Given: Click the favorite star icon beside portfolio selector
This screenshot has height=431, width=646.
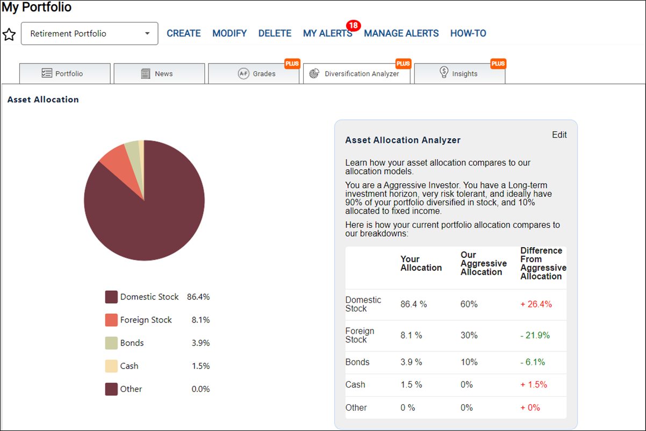Looking at the screenshot, I should 9,34.
